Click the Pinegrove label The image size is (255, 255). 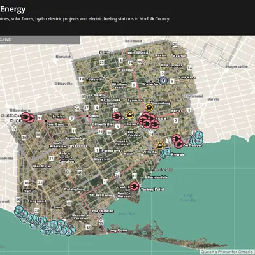click(111, 150)
